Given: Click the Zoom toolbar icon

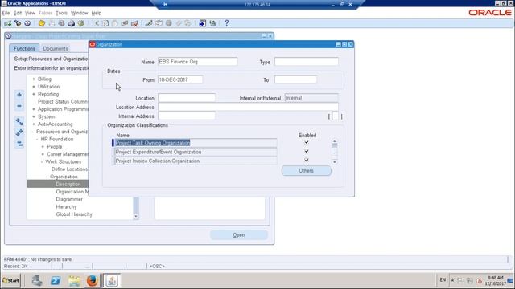Looking at the screenshot, I should tap(159, 23).
